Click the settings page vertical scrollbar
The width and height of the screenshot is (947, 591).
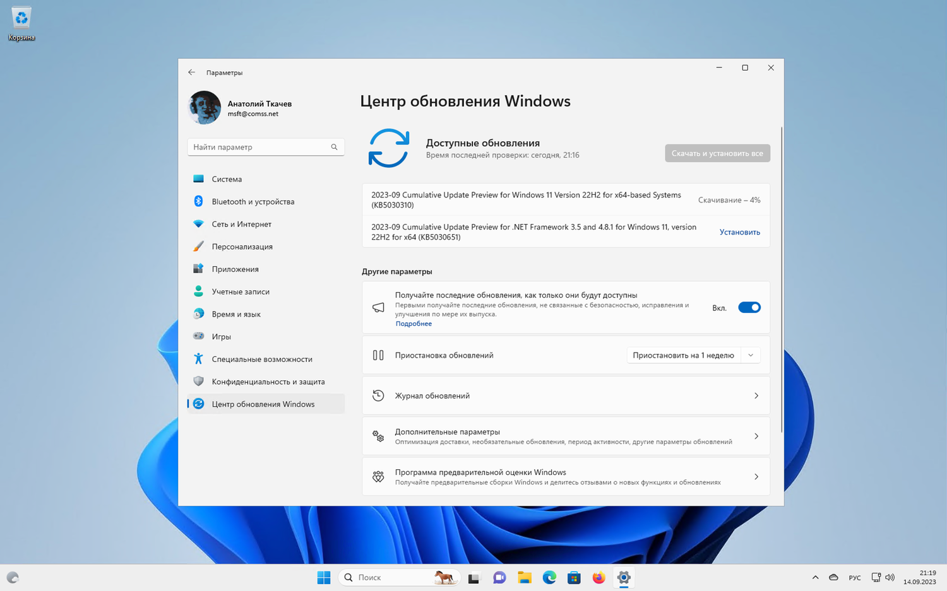click(782, 279)
